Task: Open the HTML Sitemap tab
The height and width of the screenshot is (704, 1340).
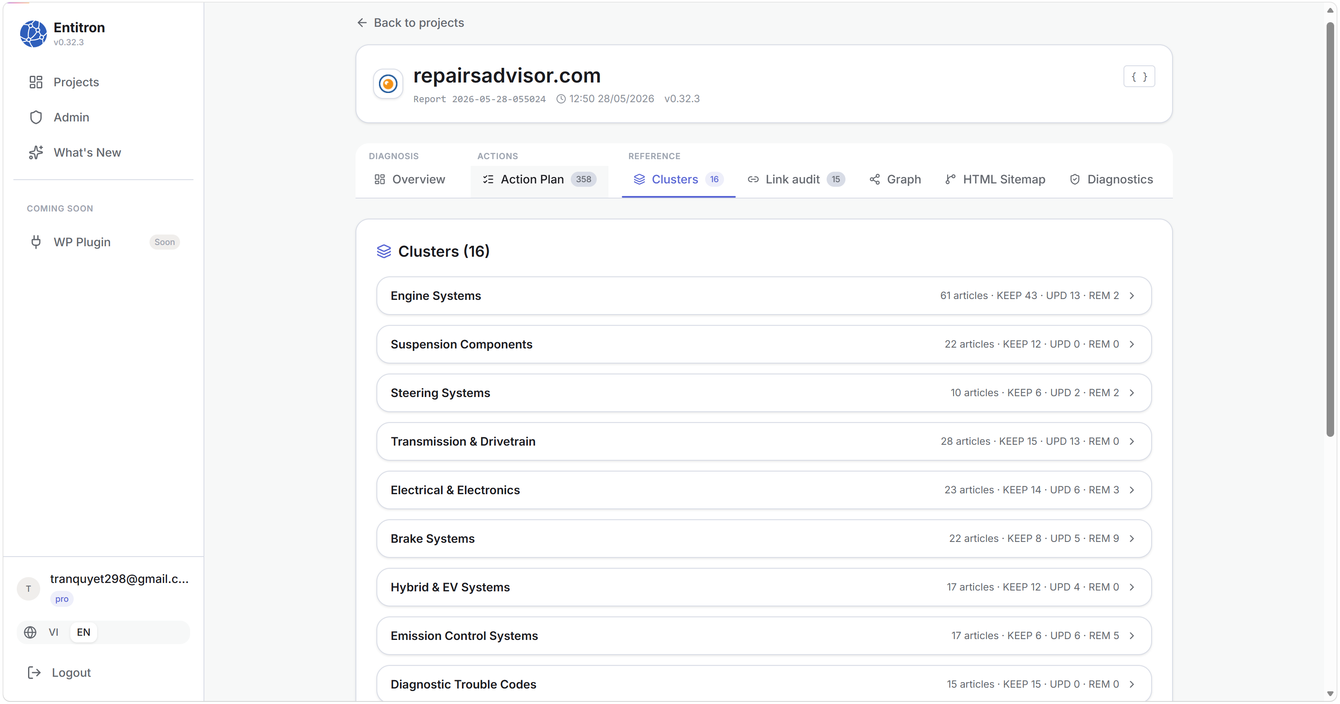Action: click(995, 180)
